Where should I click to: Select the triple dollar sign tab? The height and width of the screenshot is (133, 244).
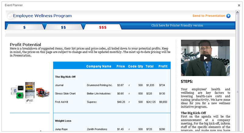(x=103, y=27)
